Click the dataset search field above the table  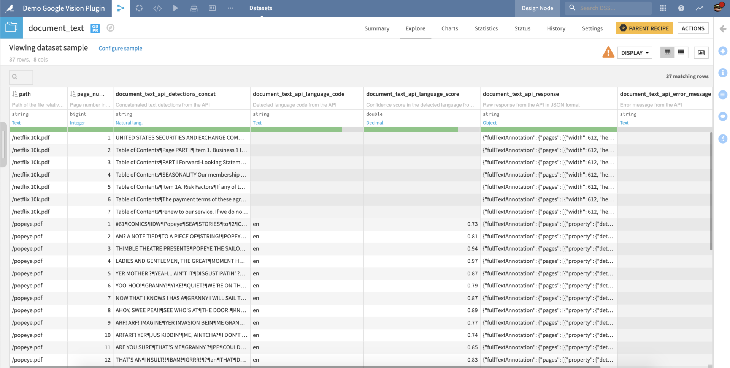[x=21, y=77]
